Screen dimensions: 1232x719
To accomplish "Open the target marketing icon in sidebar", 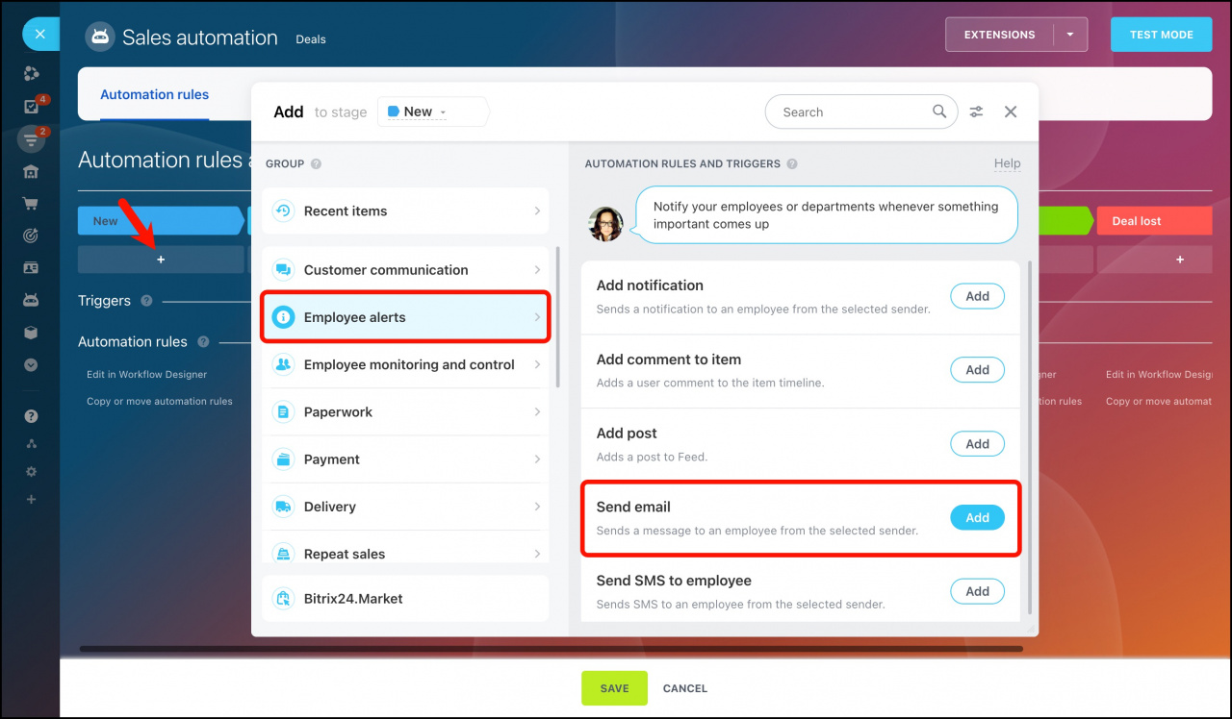I will tap(32, 236).
